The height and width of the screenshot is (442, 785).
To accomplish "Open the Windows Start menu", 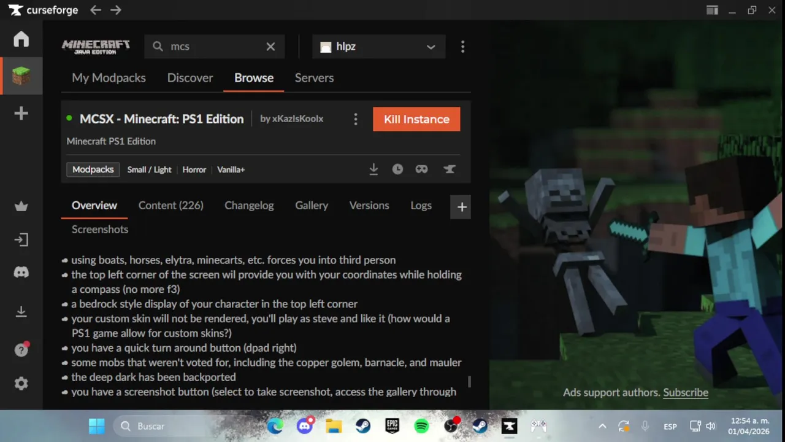I will coord(97,426).
